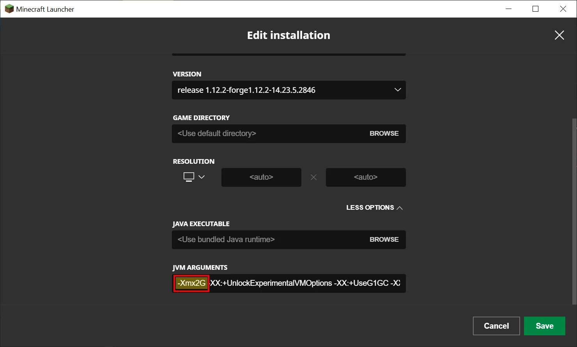577x347 pixels.
Task: Click the Edit installation heading
Action: tap(288, 35)
